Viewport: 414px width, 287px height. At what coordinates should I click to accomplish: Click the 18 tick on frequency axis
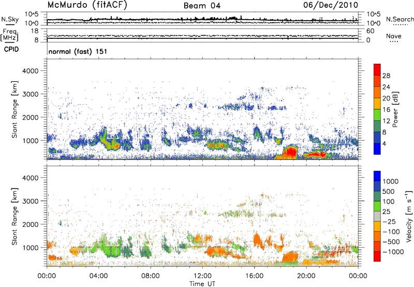click(x=35, y=31)
